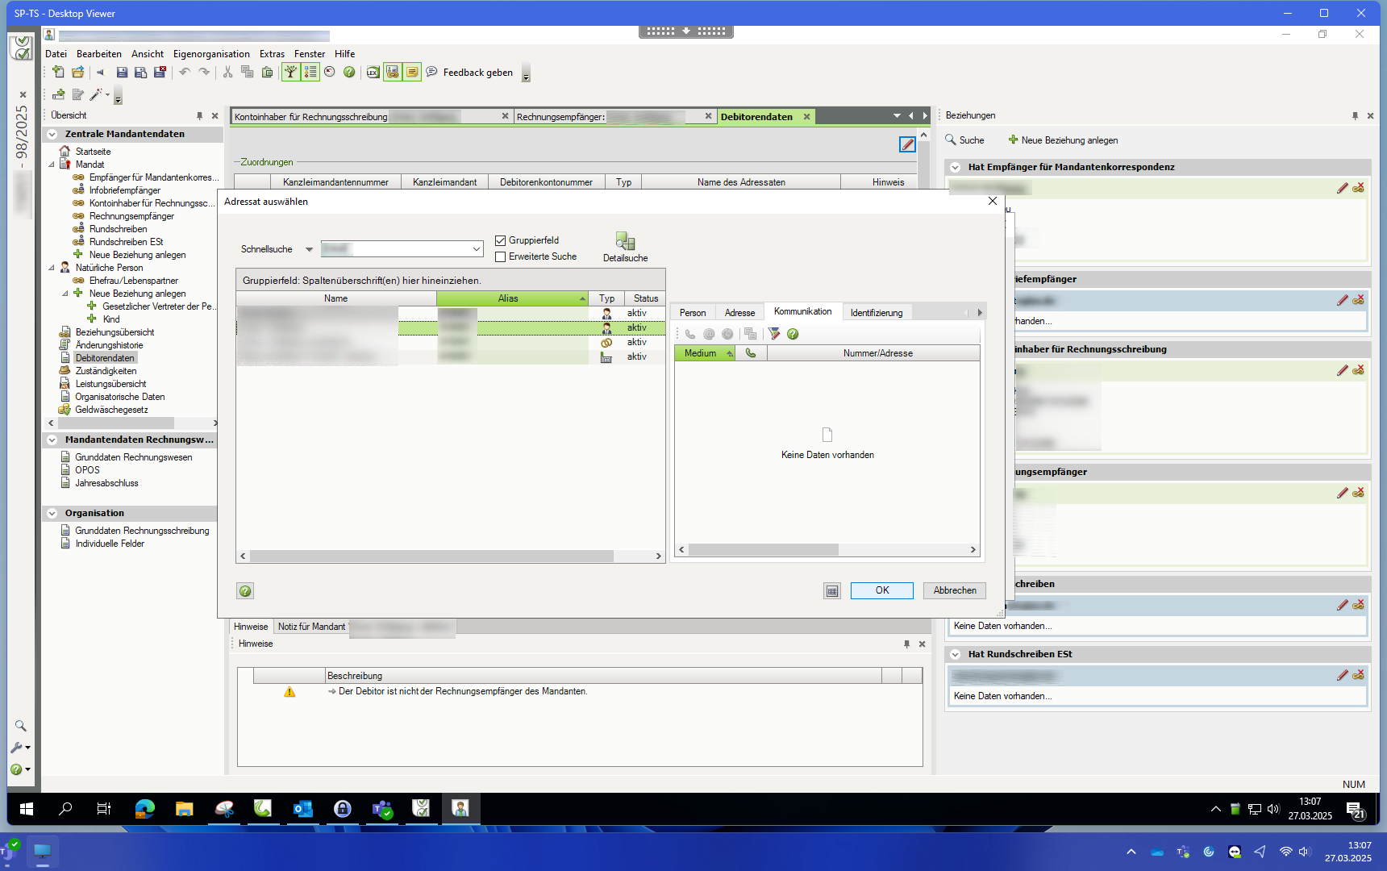
Task: Enable the Erweiterte Suche checkbox
Action: (501, 257)
